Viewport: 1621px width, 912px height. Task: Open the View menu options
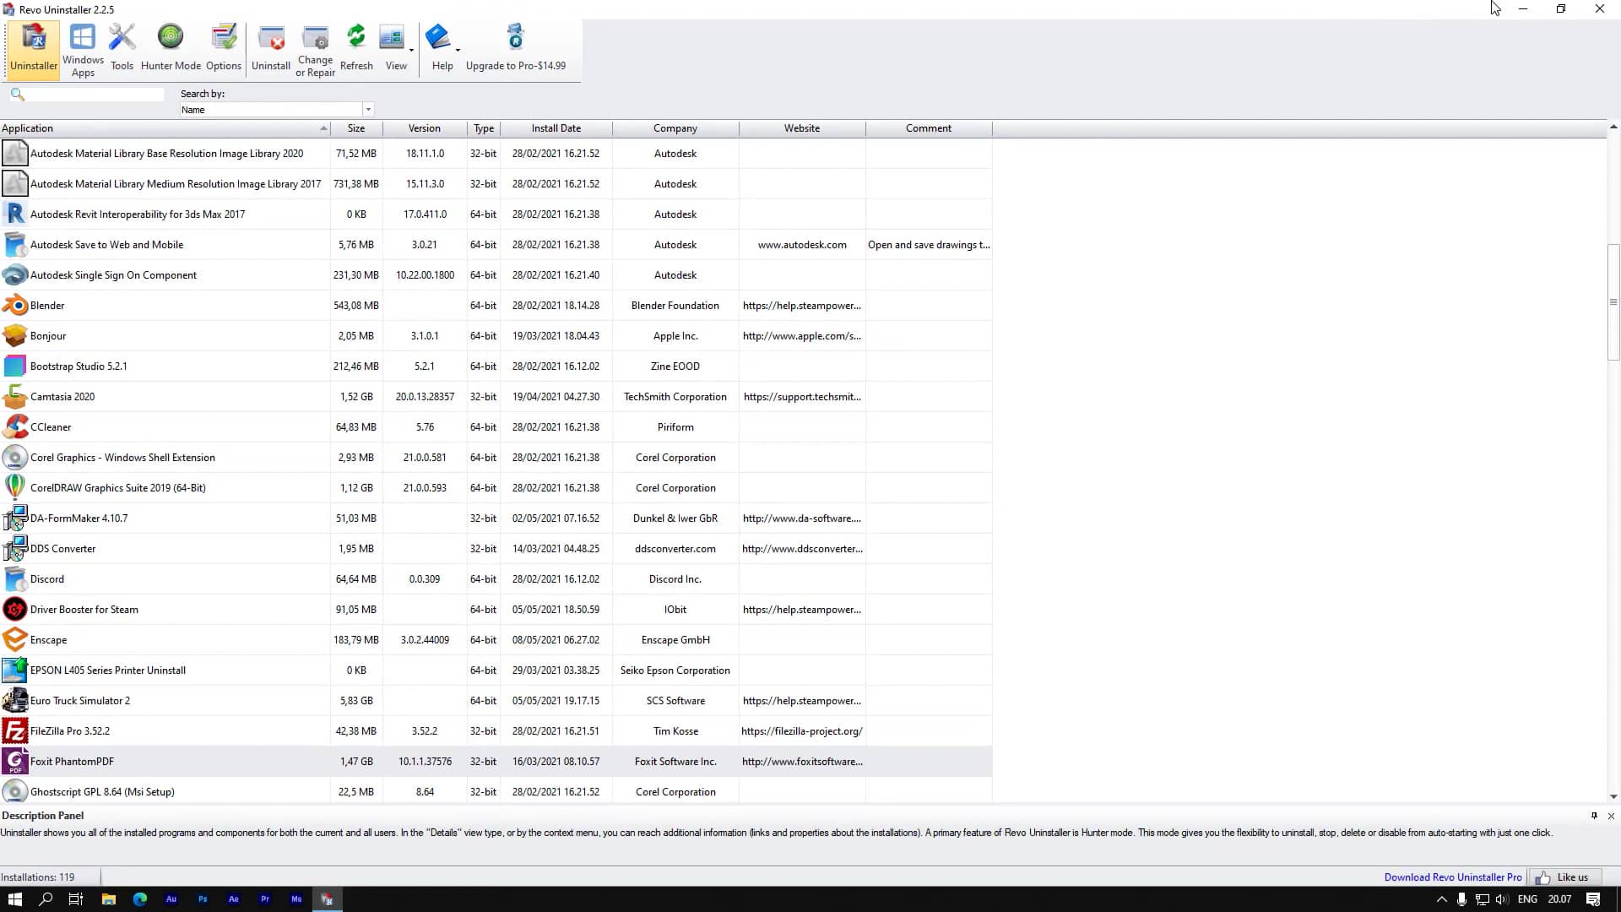tap(396, 48)
